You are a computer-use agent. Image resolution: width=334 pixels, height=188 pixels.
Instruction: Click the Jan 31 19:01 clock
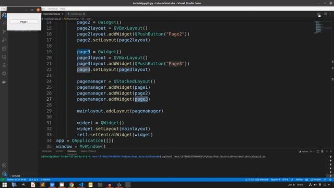[295, 185]
